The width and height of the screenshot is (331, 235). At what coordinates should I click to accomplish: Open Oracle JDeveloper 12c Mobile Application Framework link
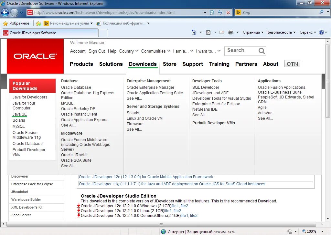(146, 177)
